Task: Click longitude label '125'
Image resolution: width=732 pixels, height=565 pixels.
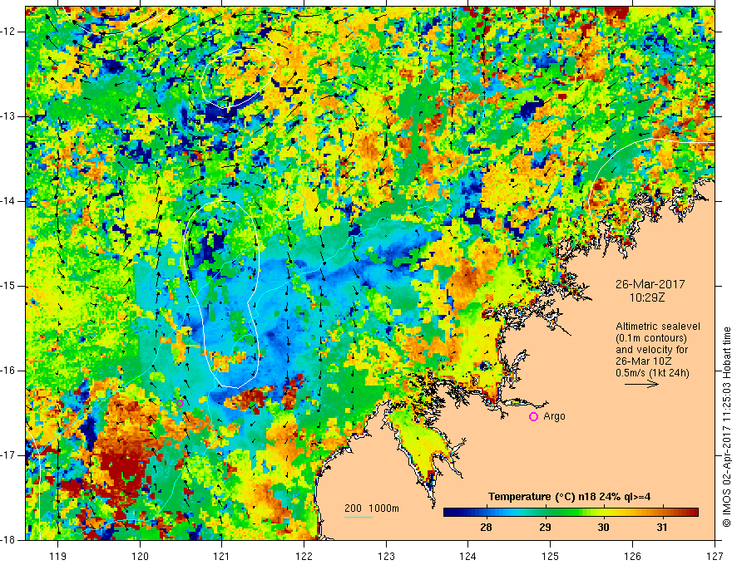Action: point(551,556)
